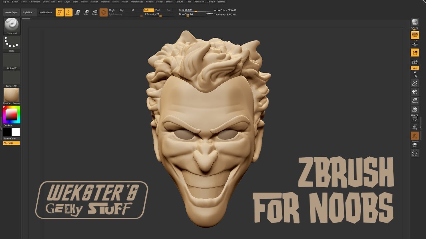Image resolution: width=426 pixels, height=239 pixels.
Task: Open the File menu
Action: 60,2
